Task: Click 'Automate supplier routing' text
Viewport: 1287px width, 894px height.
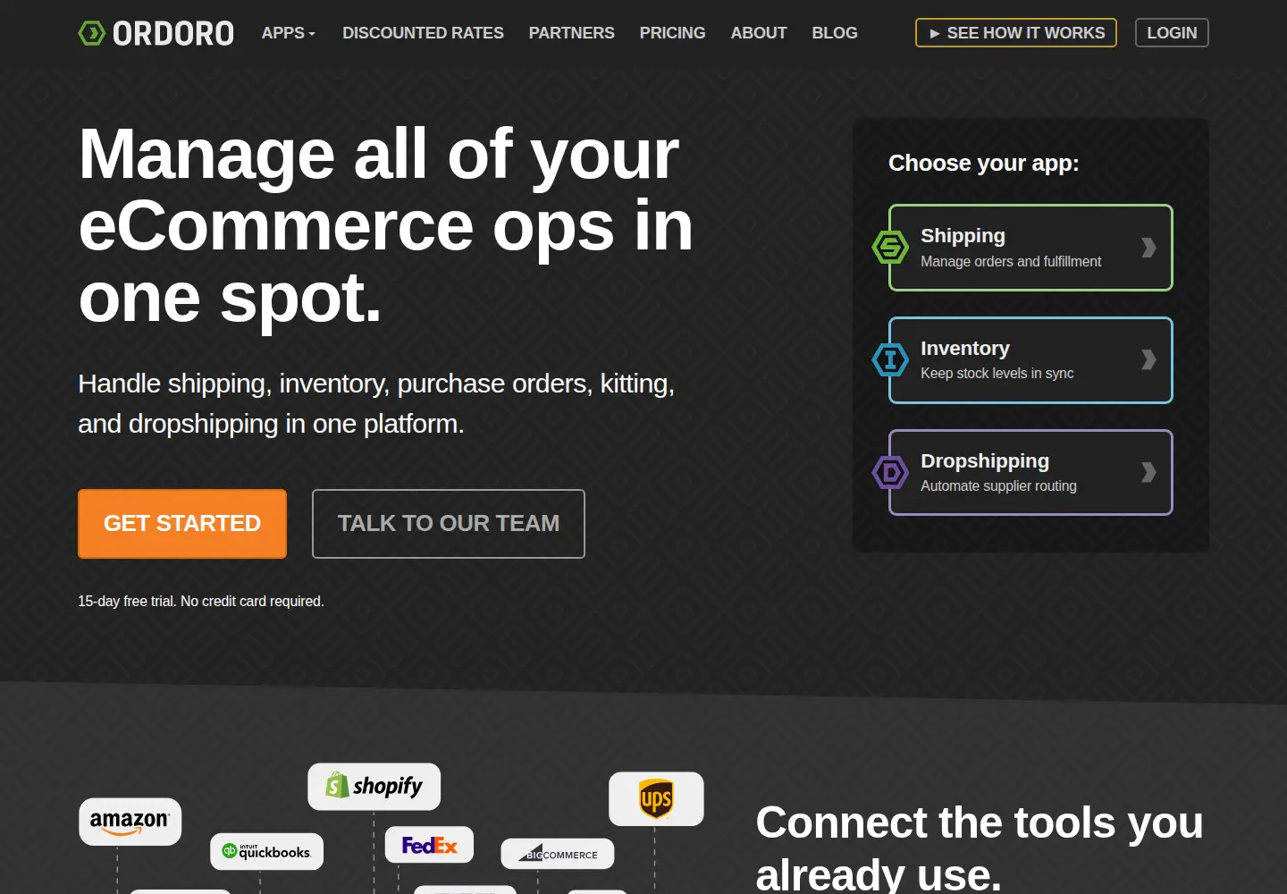Action: (998, 486)
